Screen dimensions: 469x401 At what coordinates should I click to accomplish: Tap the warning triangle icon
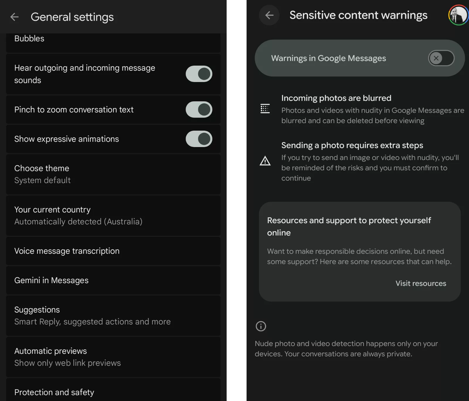pyautogui.click(x=265, y=161)
